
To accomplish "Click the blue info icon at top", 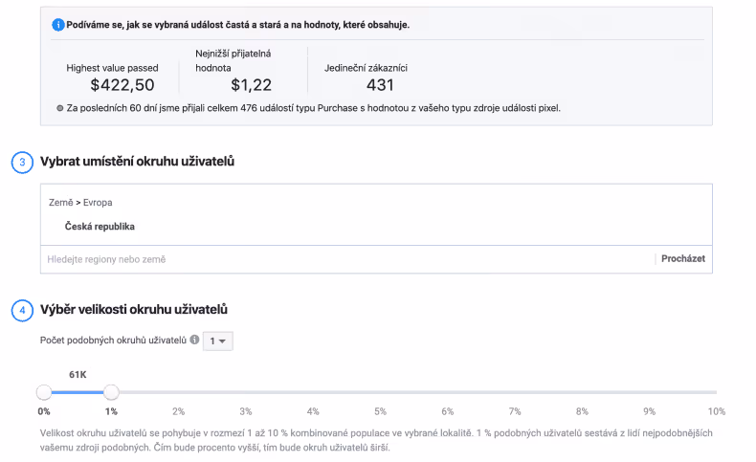I will [58, 25].
